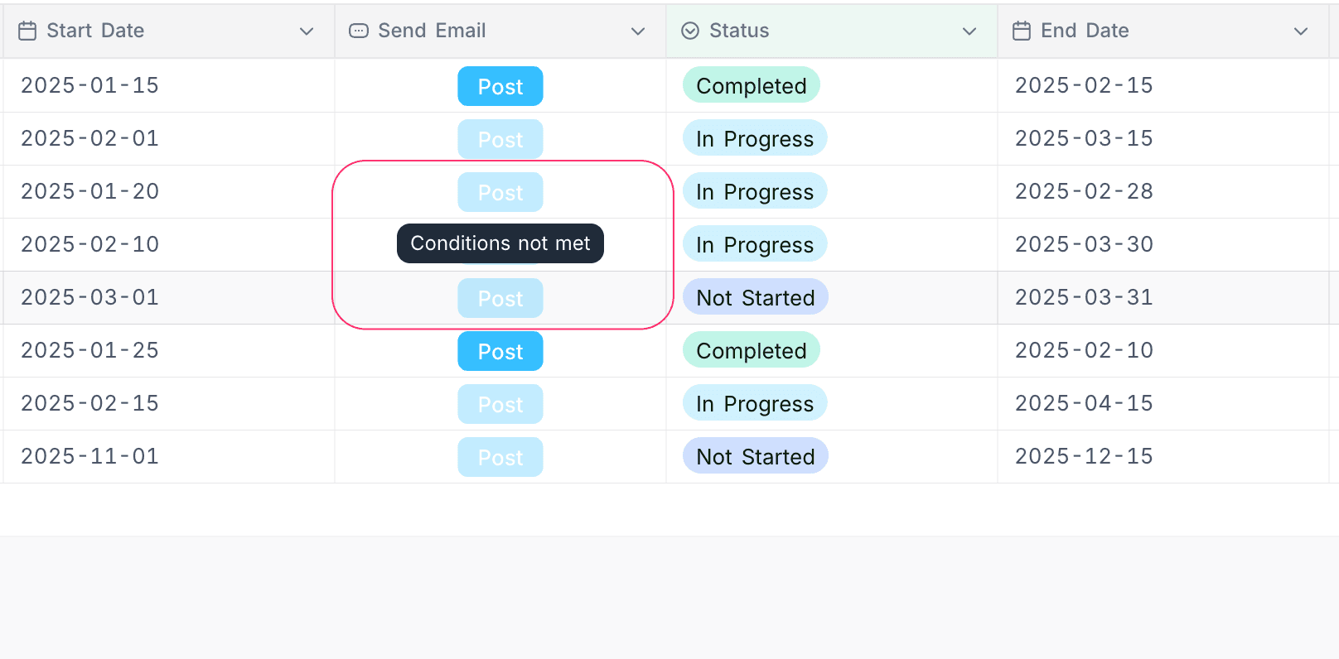1339x659 pixels.
Task: Select the Start Date cell 2025-02-10
Action: pos(89,245)
